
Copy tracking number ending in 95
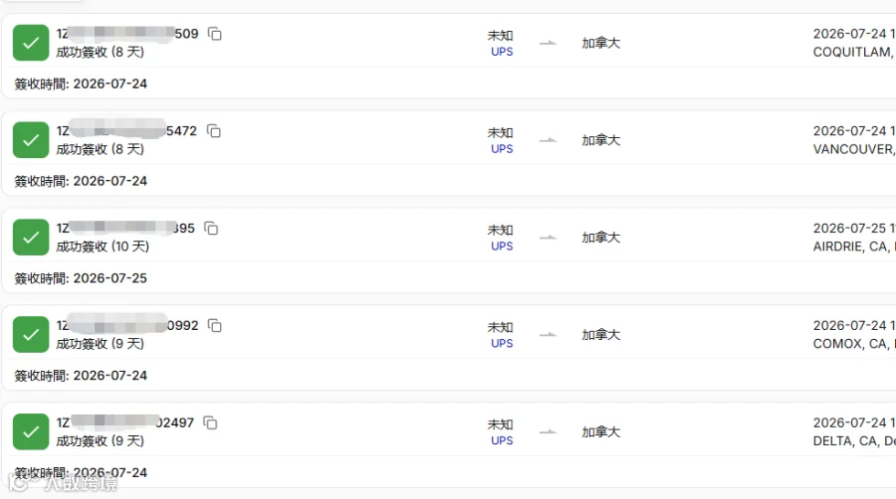(211, 229)
